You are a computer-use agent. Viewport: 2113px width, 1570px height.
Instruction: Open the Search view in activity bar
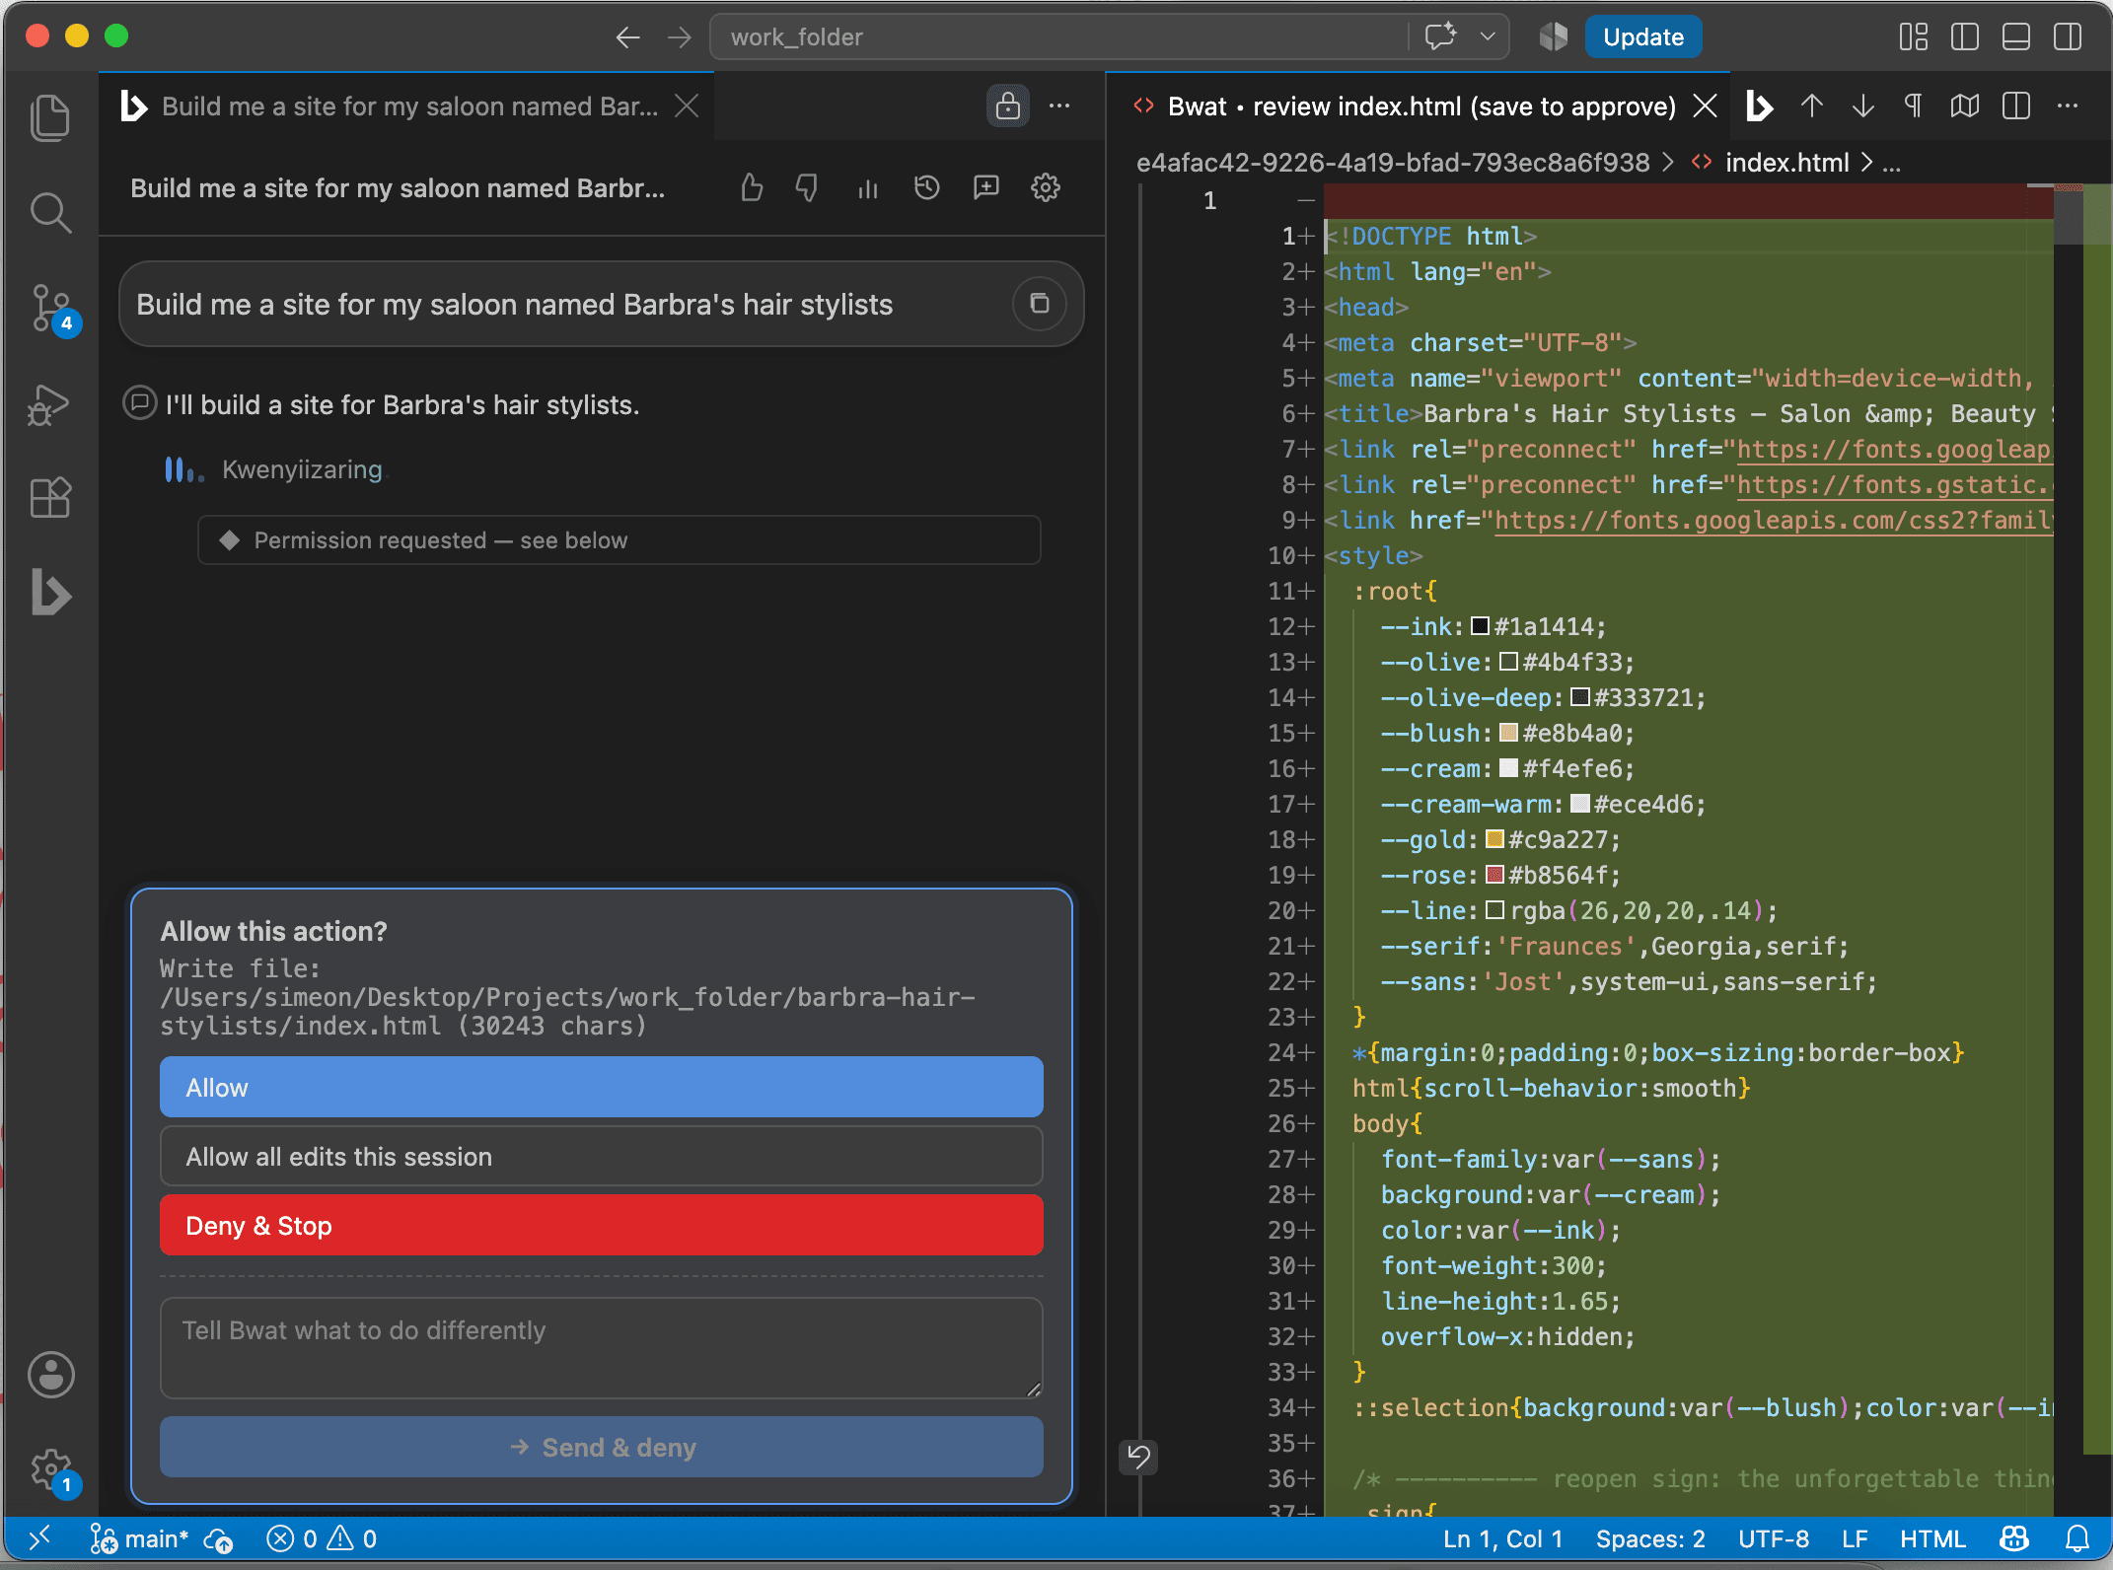[50, 212]
